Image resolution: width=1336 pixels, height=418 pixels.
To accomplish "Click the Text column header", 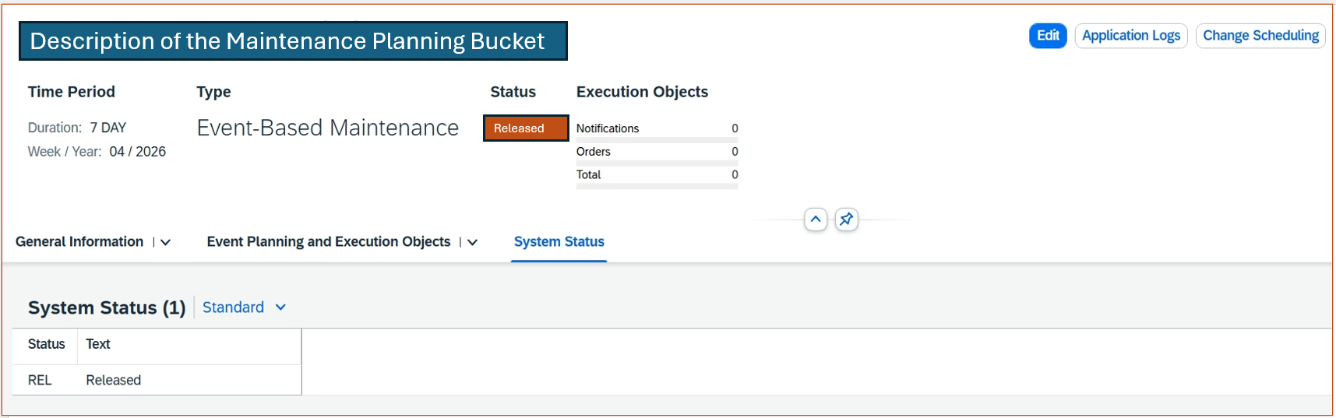I will click(x=98, y=344).
